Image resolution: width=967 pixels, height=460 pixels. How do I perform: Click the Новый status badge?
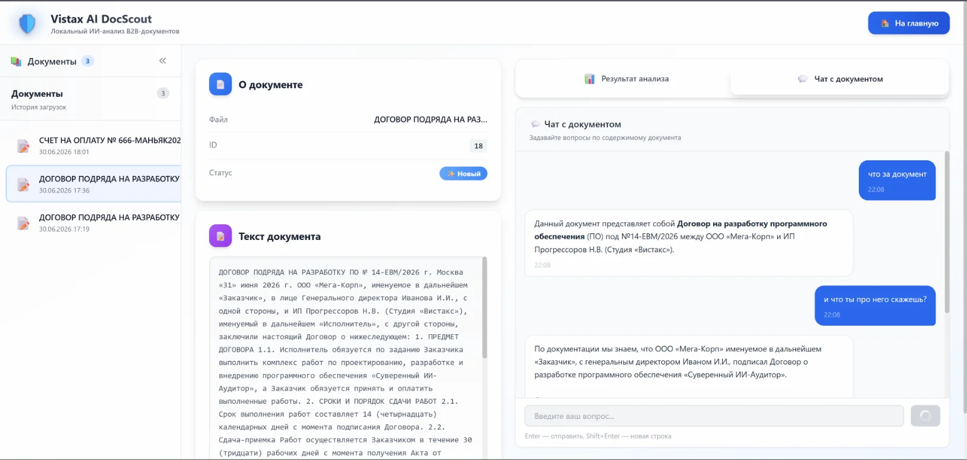pyautogui.click(x=464, y=173)
